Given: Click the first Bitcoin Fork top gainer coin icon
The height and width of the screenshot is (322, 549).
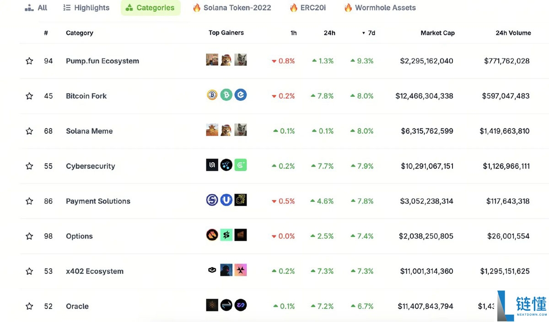Looking at the screenshot, I should coord(212,95).
